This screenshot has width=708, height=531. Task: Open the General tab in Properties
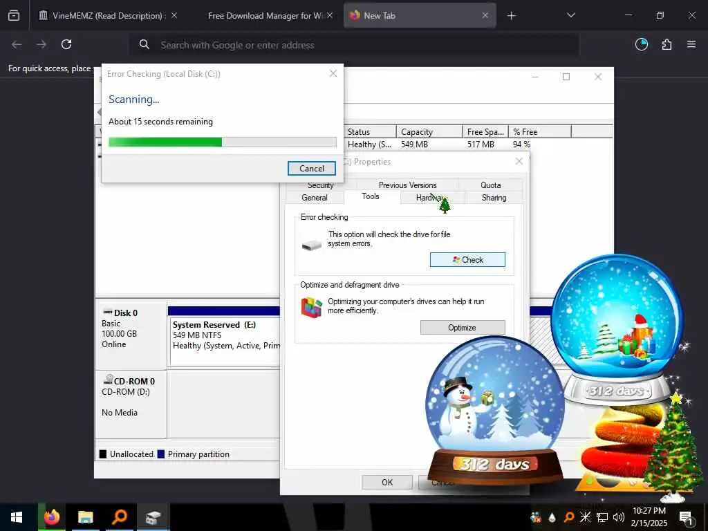[315, 198]
